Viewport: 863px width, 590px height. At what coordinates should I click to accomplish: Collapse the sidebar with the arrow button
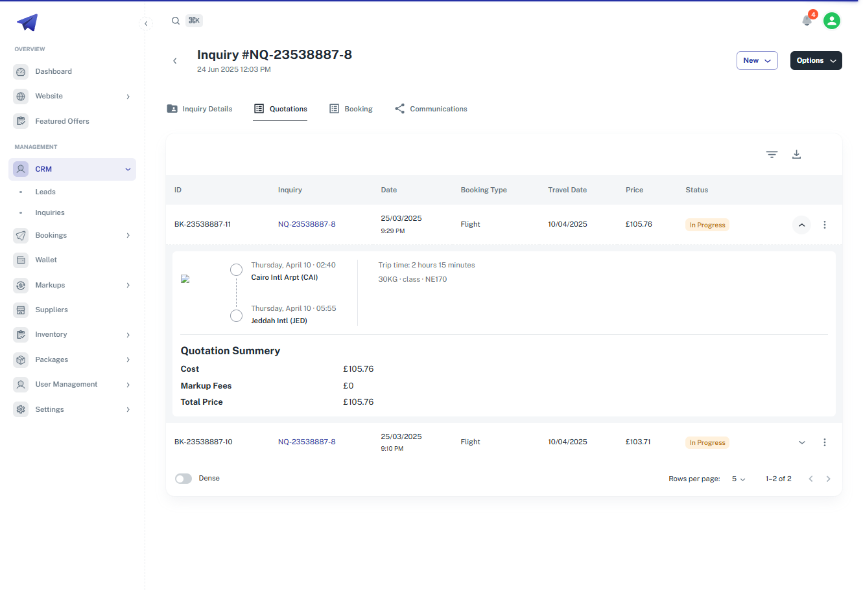146,23
